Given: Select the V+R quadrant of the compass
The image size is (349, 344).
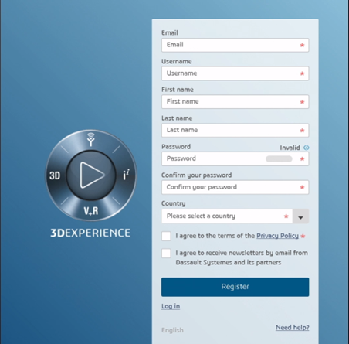Looking at the screenshot, I should [x=91, y=210].
